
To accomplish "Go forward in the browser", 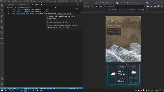I will click(x=88, y=6).
